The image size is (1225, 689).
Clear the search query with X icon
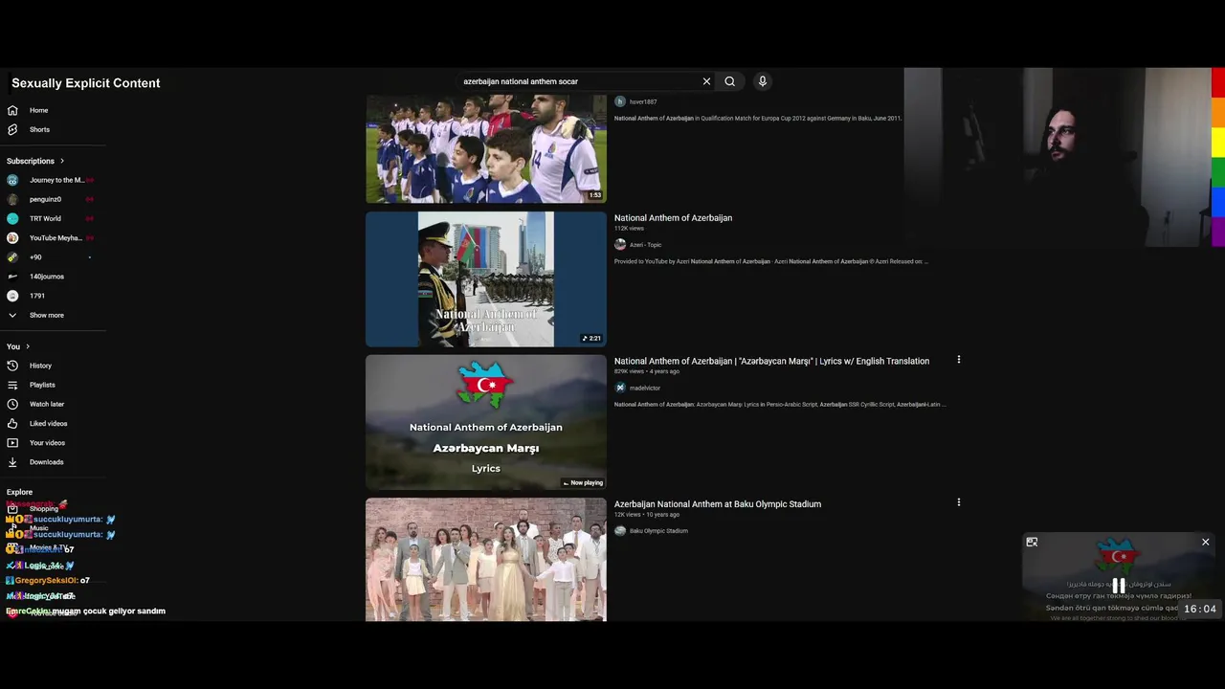[x=706, y=81]
